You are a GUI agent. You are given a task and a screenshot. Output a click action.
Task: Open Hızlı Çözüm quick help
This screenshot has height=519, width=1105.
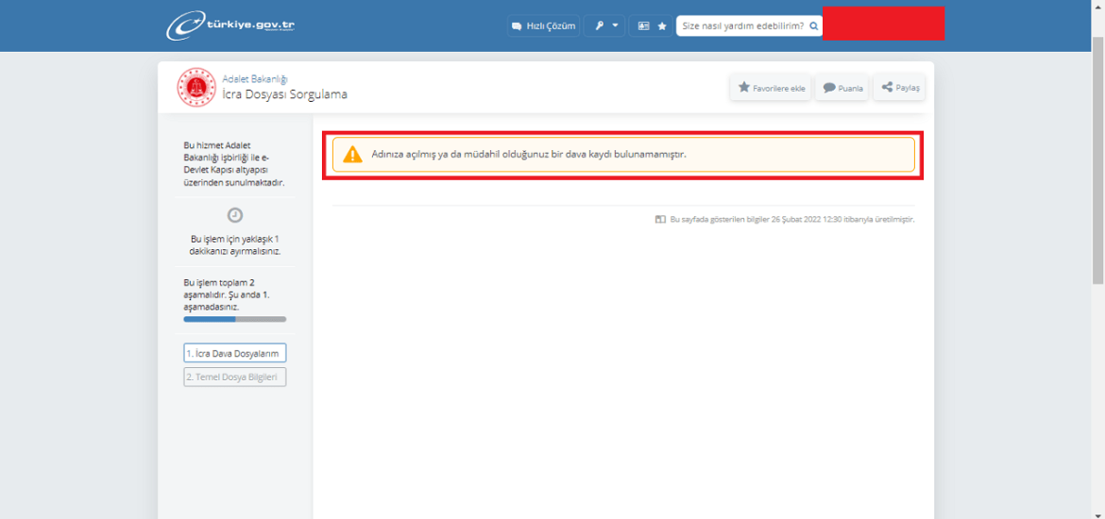[x=543, y=25]
